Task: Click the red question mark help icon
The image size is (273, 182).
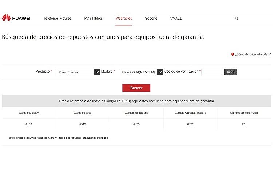Action: click(233, 54)
